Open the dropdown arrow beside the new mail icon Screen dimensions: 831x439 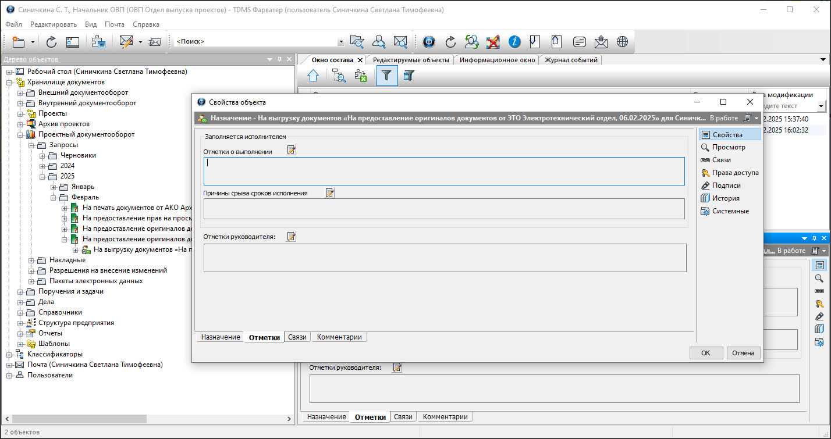pos(140,42)
